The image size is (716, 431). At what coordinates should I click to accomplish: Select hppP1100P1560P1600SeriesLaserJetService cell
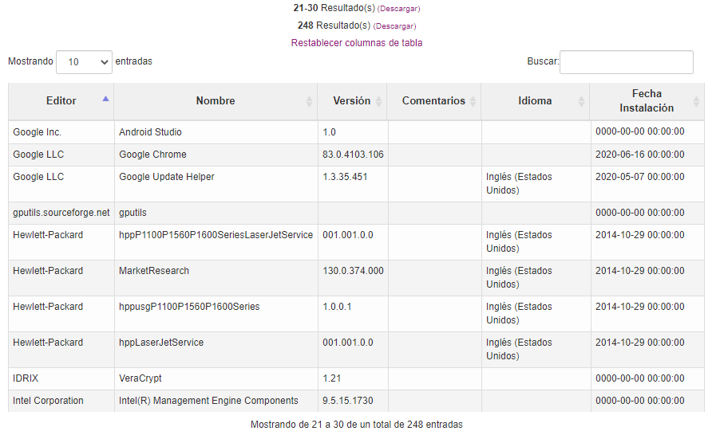(216, 242)
